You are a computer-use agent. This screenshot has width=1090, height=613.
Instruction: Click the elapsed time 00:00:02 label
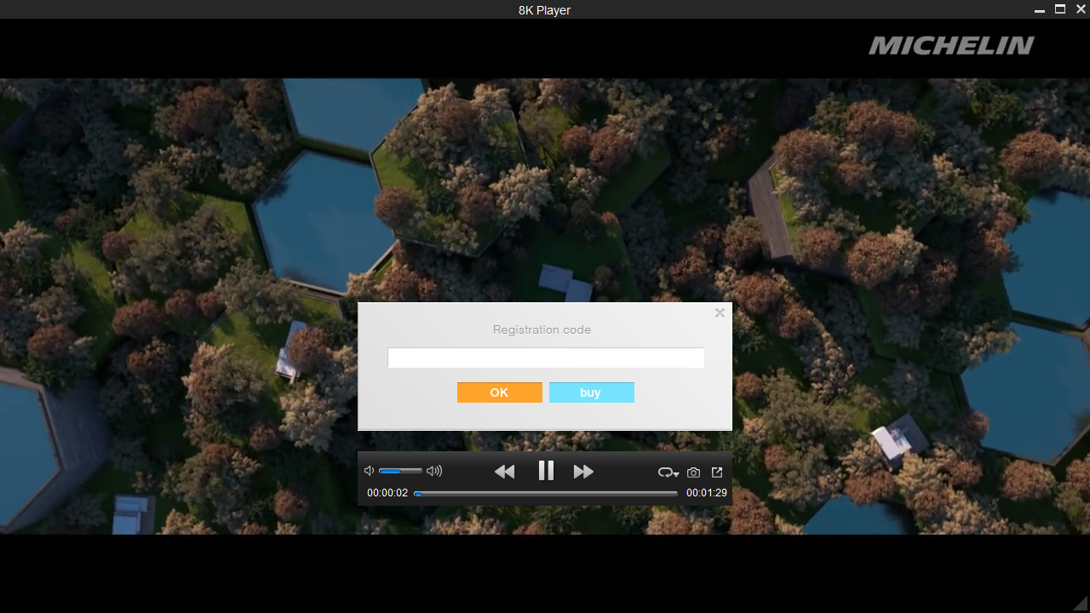(x=387, y=493)
